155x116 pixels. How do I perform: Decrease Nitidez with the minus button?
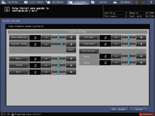click(x=116, y=38)
